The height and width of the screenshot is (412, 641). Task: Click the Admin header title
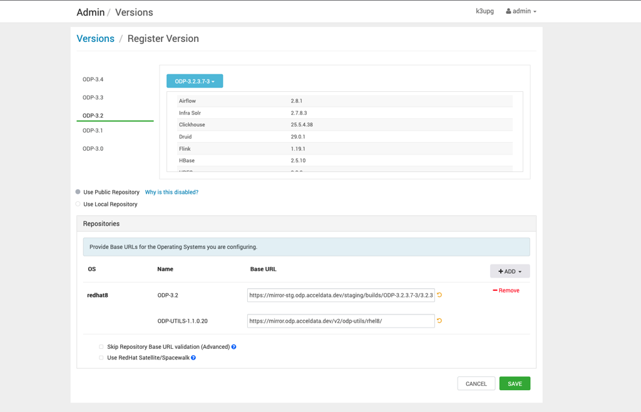click(91, 13)
